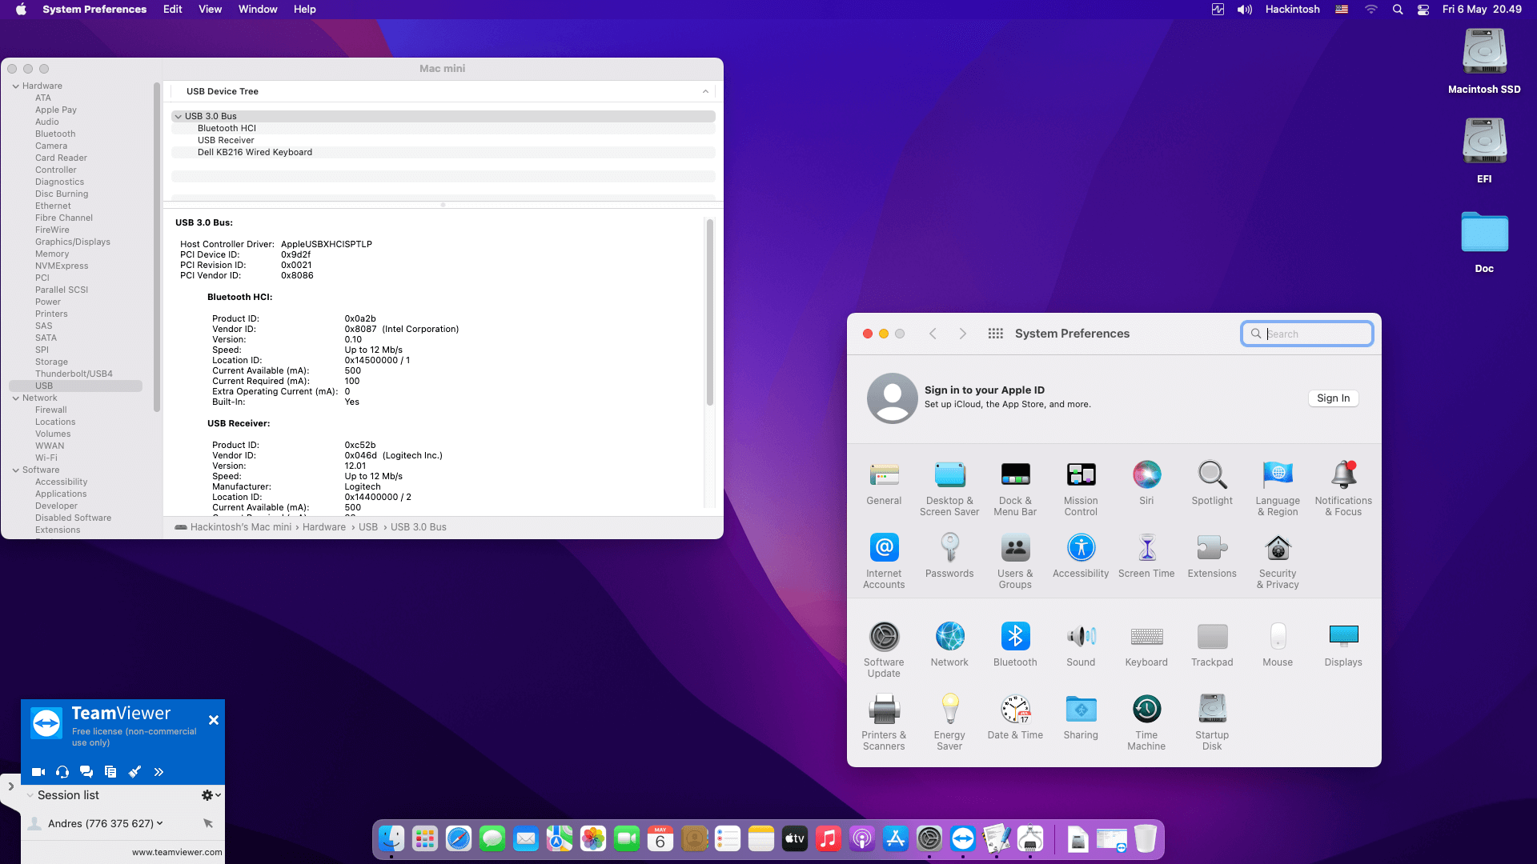Viewport: 1537px width, 864px height.
Task: Click the Sign In button
Action: tap(1333, 398)
